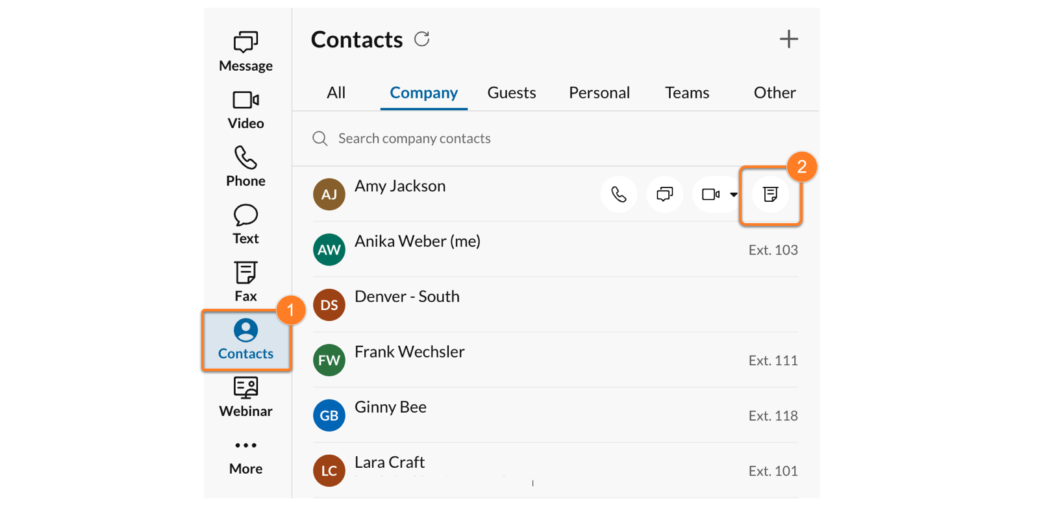Click the AJ avatar
Viewport: 1039px width, 510px height.
pyautogui.click(x=329, y=194)
